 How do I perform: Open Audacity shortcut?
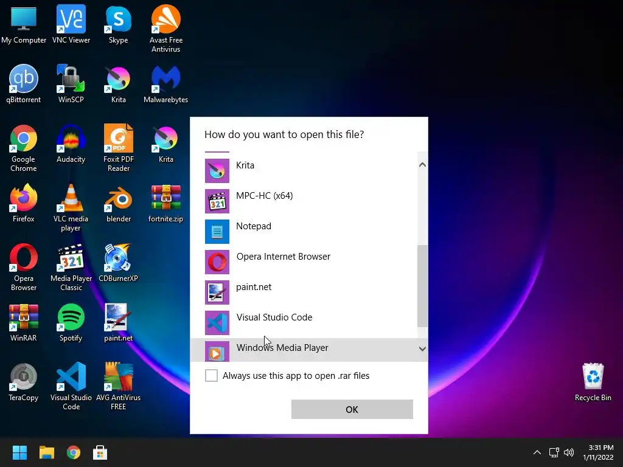tap(71, 144)
